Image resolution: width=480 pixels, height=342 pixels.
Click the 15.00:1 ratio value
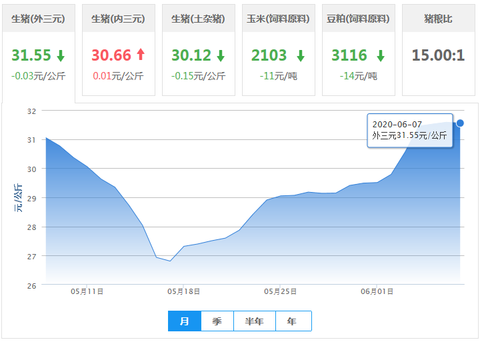tap(438, 55)
